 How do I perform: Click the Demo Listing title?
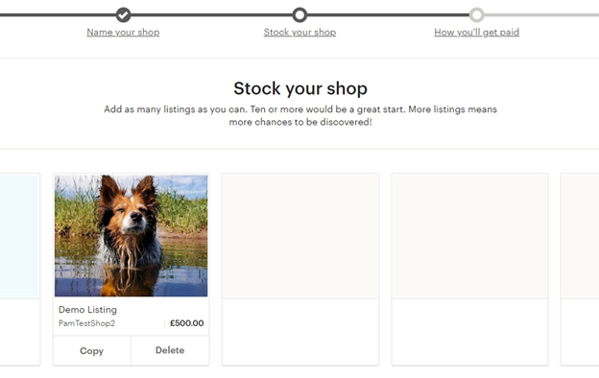87,310
